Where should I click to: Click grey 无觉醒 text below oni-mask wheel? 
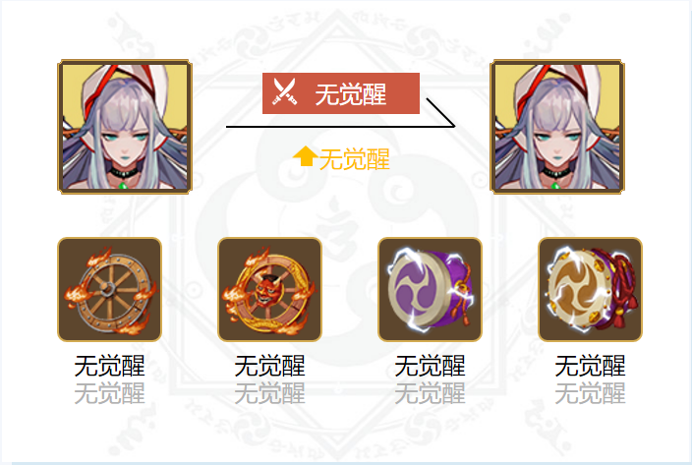[269, 393]
